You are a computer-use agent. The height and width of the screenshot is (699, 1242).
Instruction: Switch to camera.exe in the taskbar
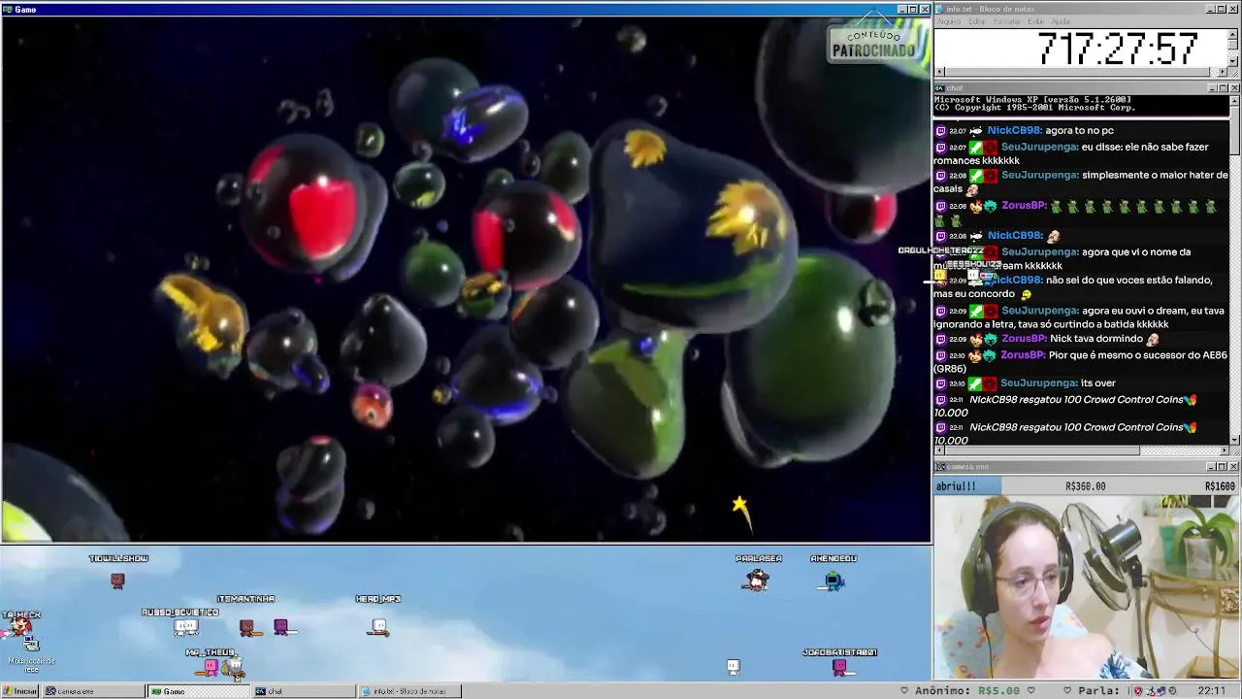pyautogui.click(x=93, y=691)
